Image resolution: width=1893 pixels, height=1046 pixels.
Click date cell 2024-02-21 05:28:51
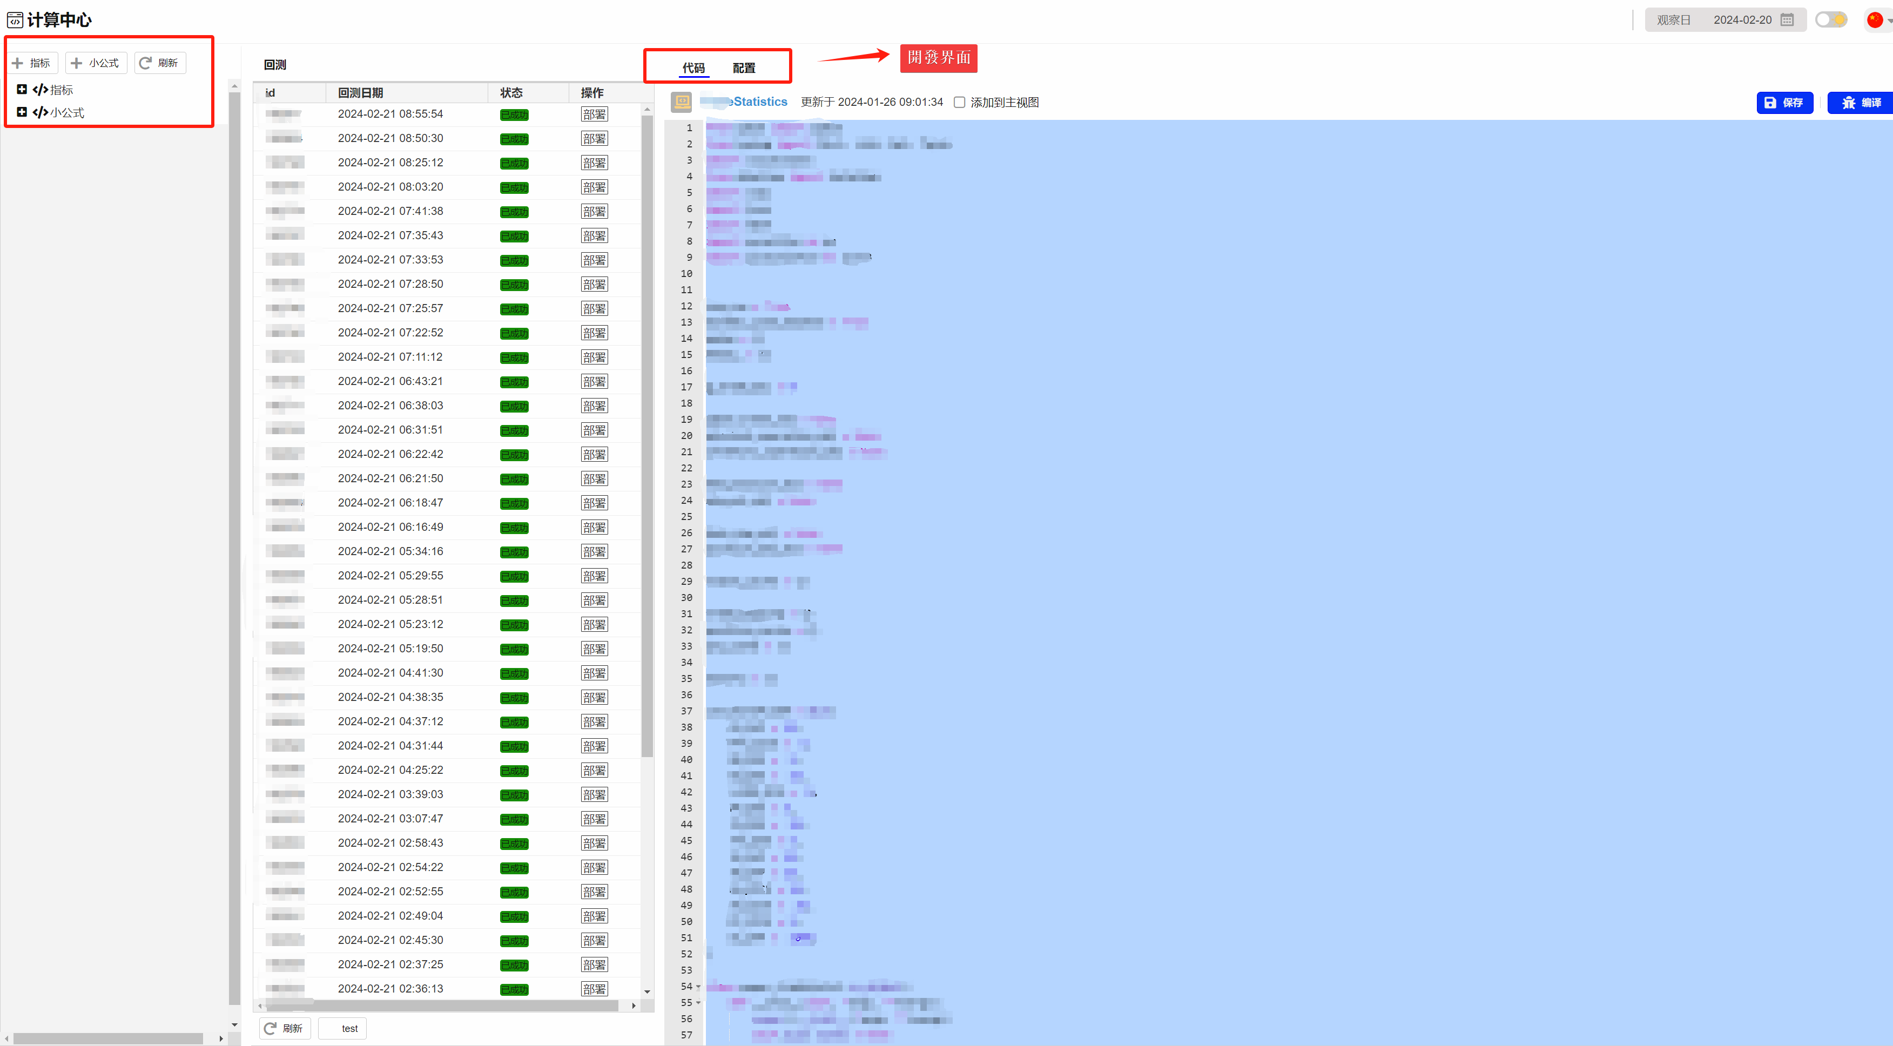tap(390, 600)
